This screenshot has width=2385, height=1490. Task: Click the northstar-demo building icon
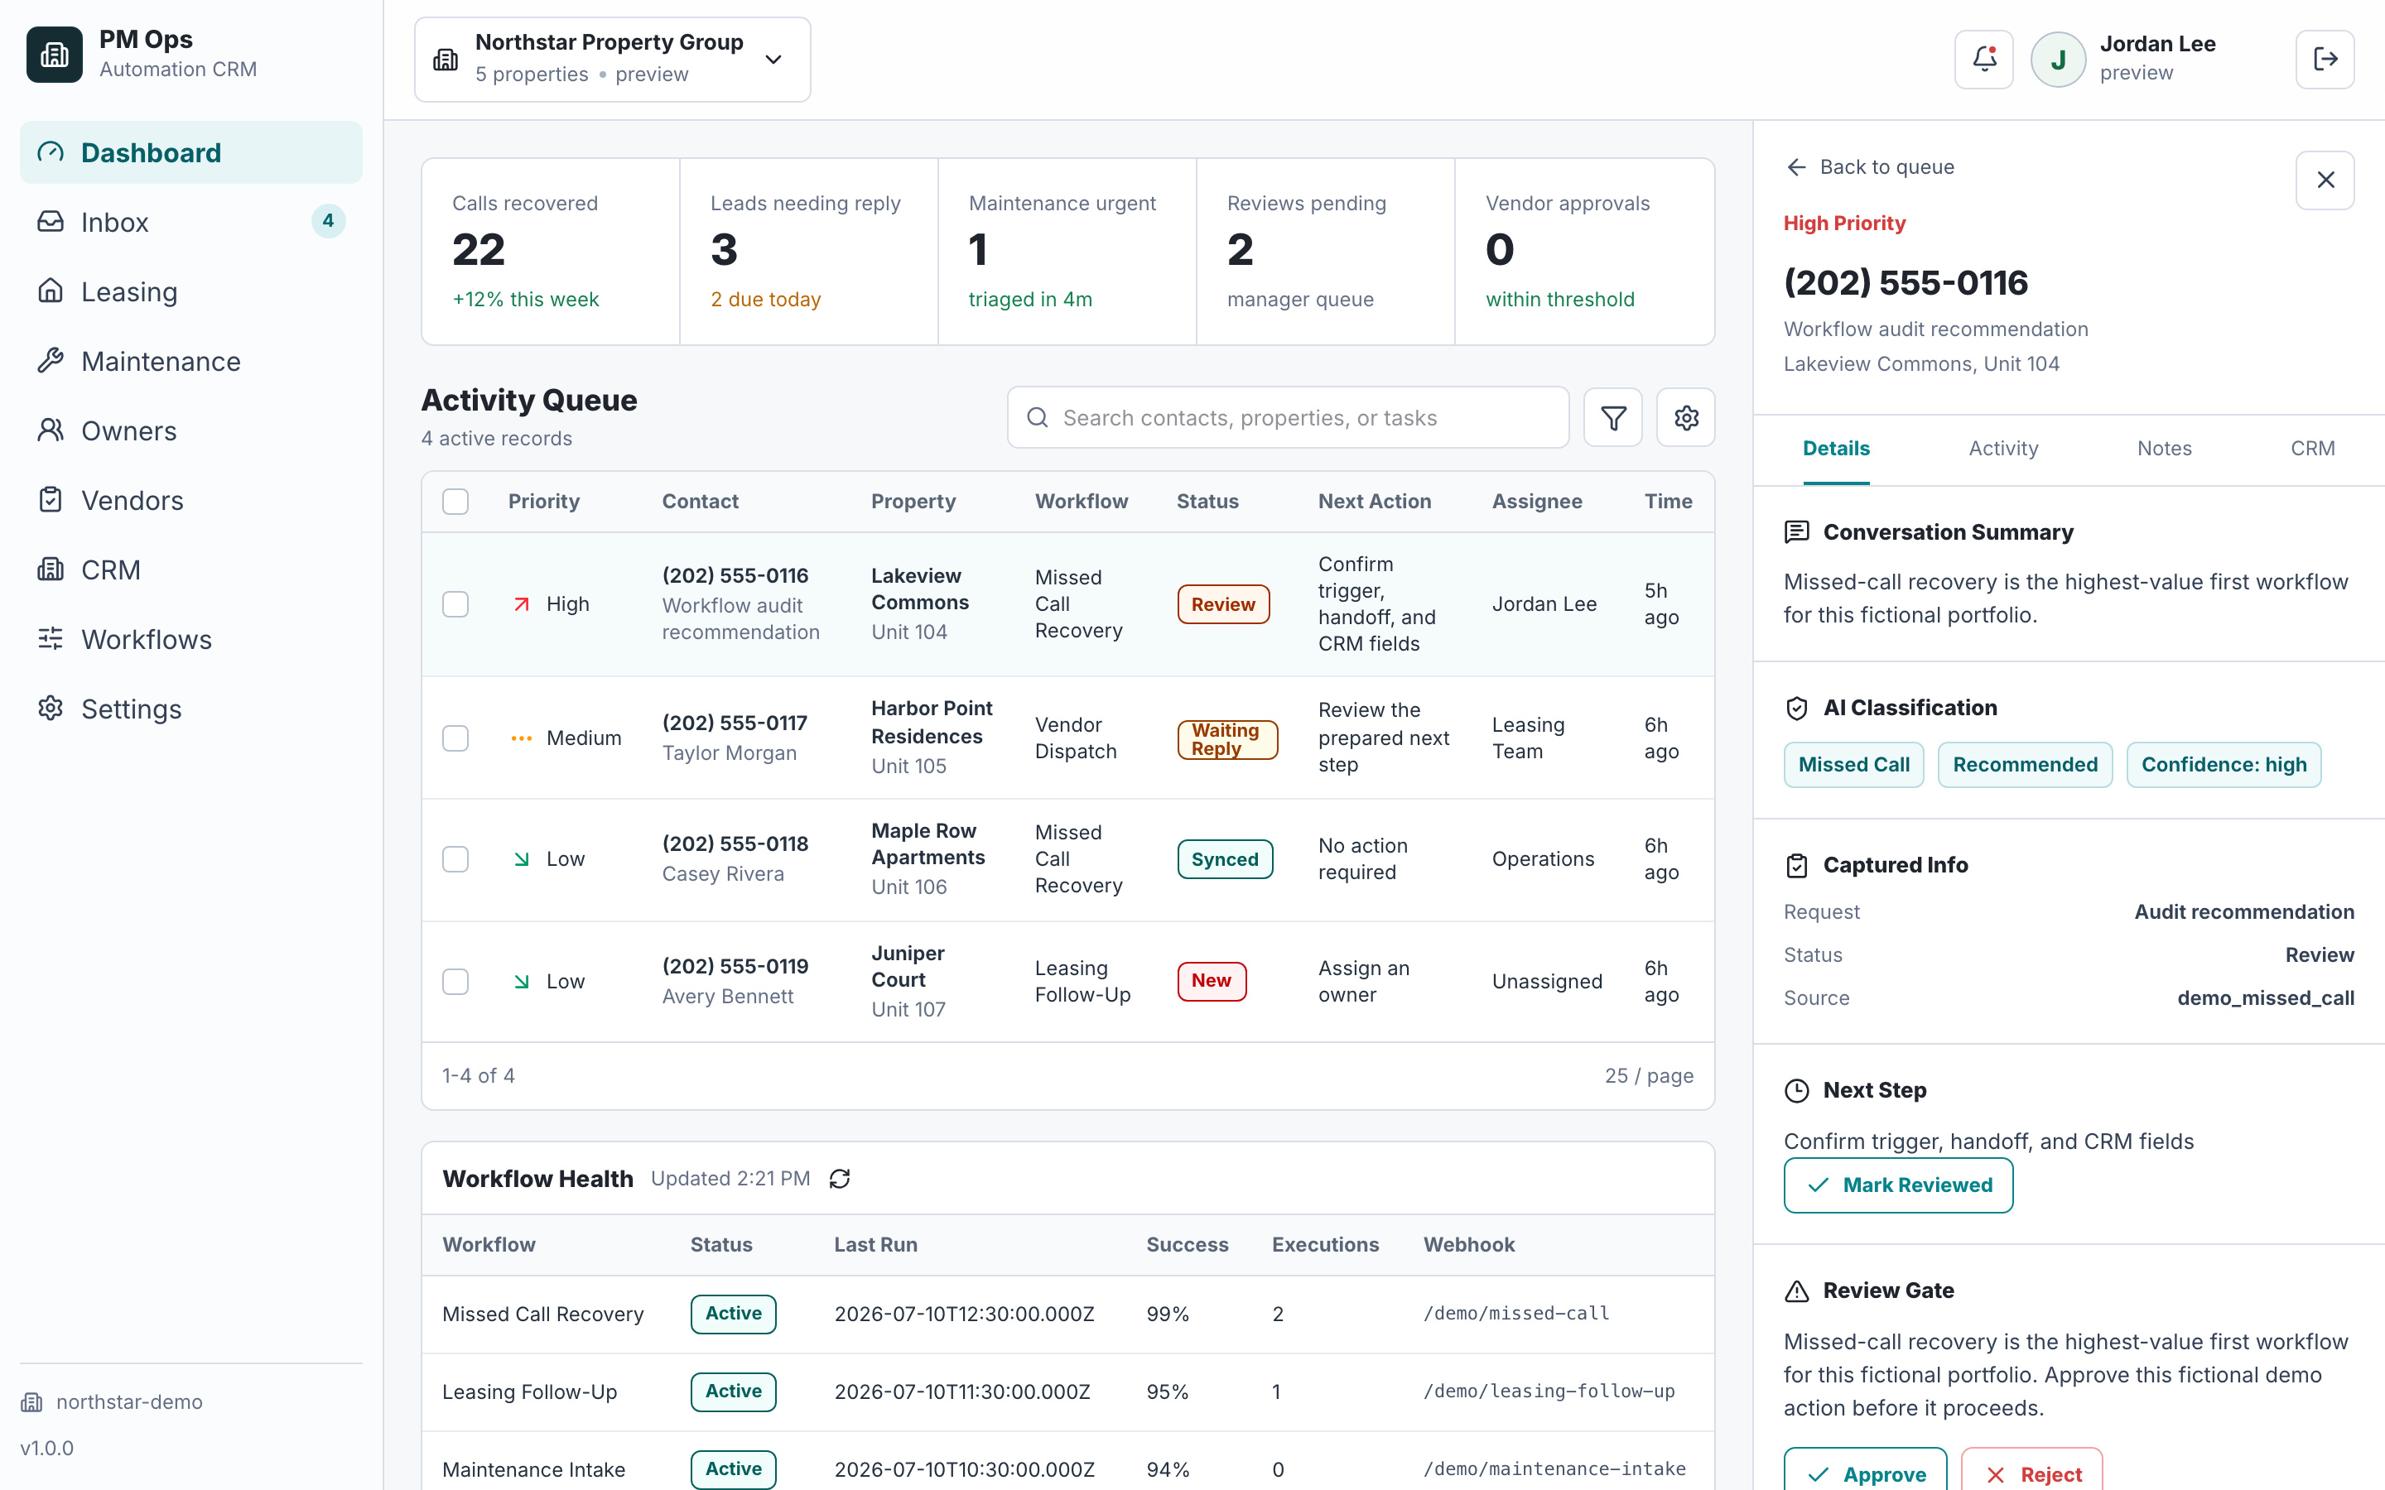pos(31,1401)
